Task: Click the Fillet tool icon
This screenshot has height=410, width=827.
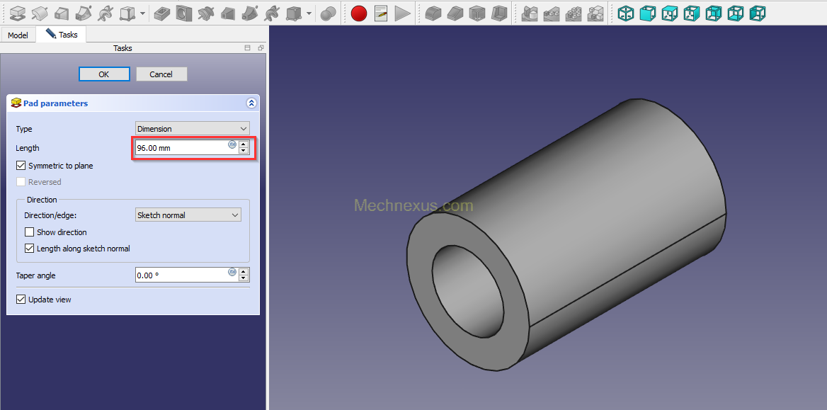Action: point(433,13)
